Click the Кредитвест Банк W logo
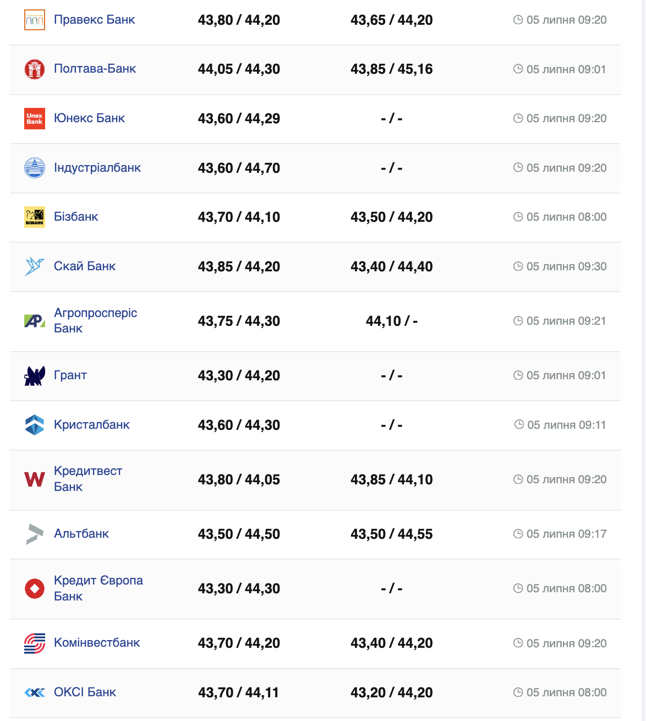 (x=35, y=479)
